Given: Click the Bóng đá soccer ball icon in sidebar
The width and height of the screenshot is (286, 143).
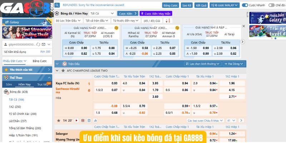Looking at the screenshot, I should pos(6,92).
